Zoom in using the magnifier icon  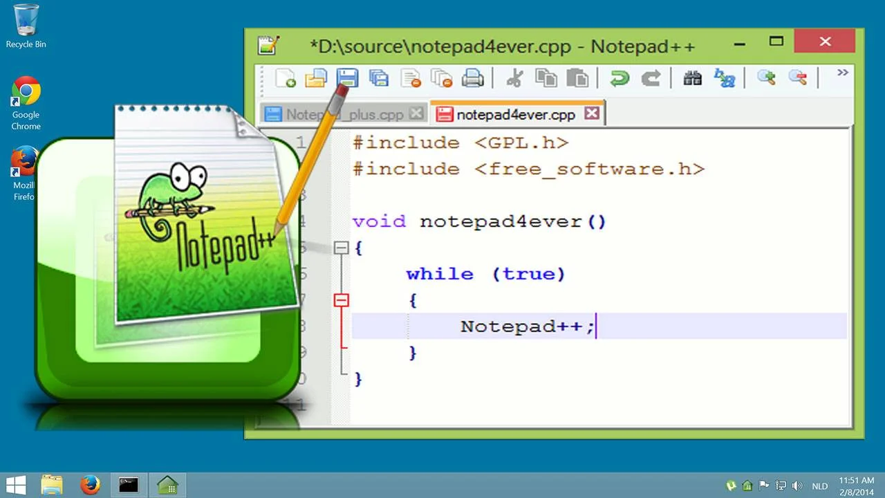[x=766, y=78]
